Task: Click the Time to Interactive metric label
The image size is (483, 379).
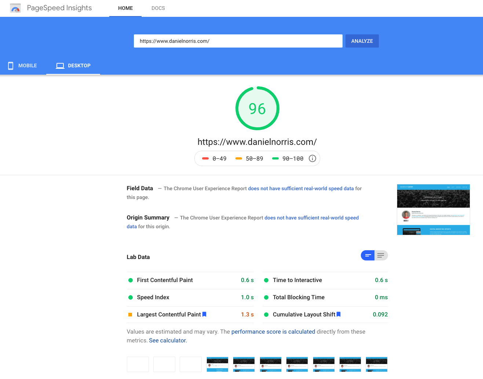Action: coord(297,280)
